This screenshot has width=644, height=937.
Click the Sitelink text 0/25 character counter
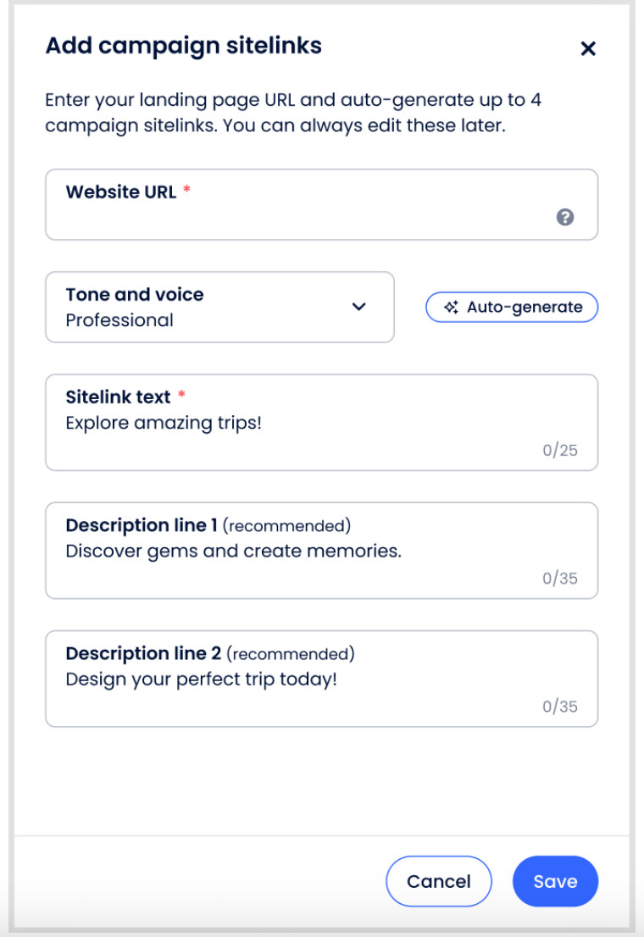click(x=560, y=450)
